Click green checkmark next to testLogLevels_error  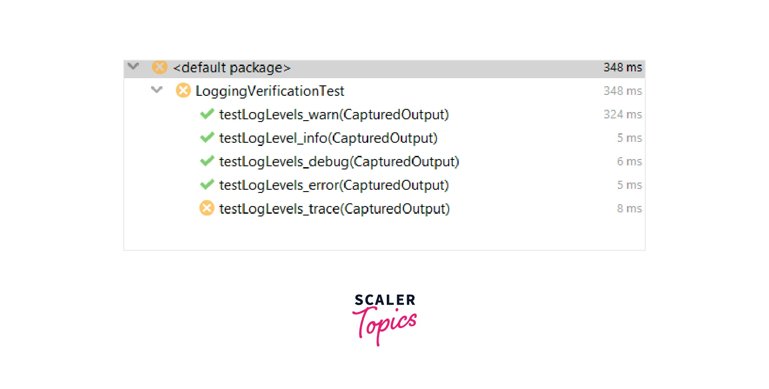[x=207, y=185]
